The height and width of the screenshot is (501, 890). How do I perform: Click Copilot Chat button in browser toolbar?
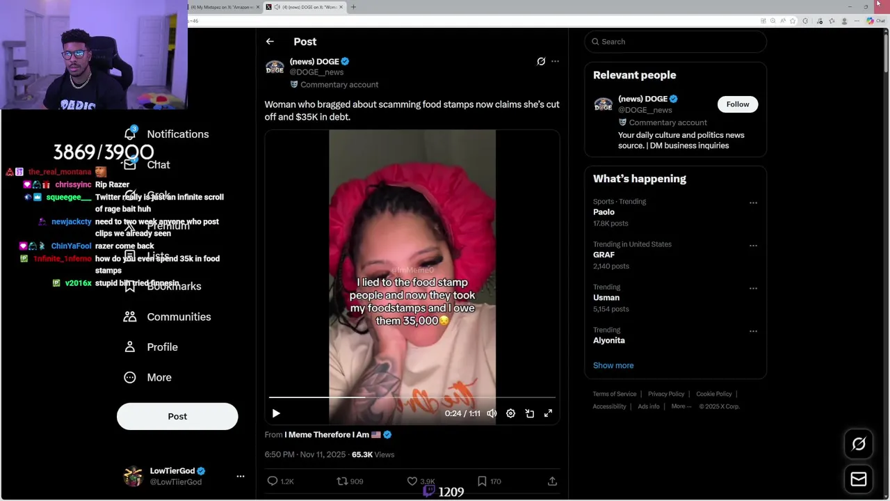[875, 21]
